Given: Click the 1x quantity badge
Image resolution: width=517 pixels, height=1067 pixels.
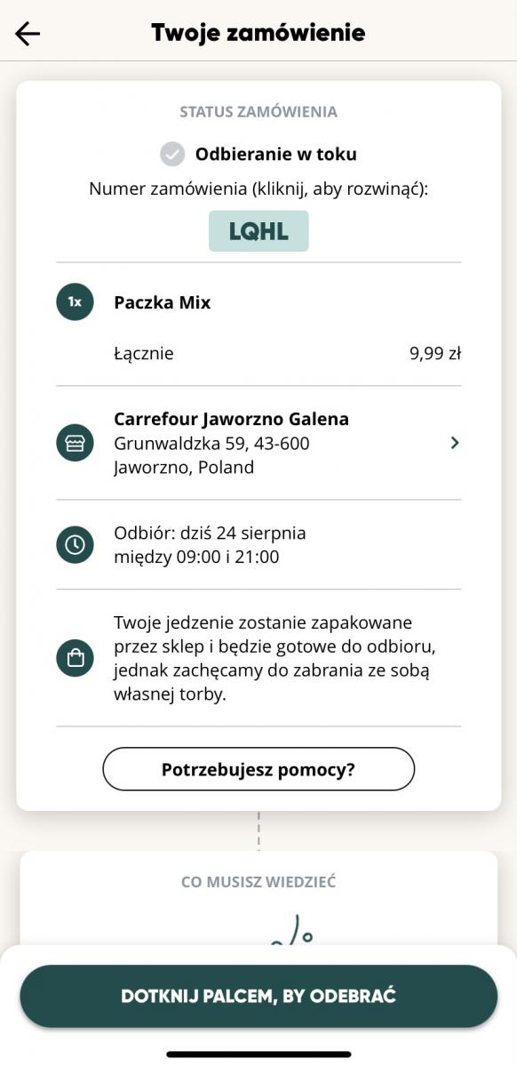Looking at the screenshot, I should pyautogui.click(x=75, y=302).
